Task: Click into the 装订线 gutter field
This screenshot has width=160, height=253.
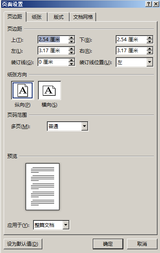Action: (53, 62)
